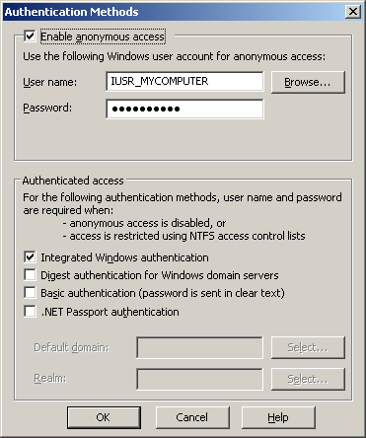Click Select button next to Default domain

pyautogui.click(x=308, y=347)
